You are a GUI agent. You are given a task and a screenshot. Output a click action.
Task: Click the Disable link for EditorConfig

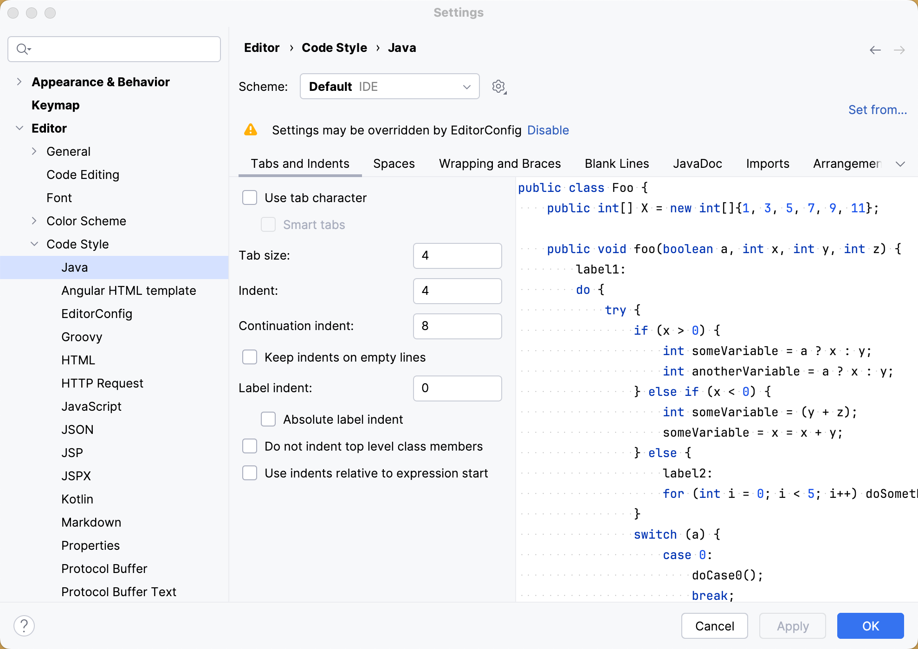[548, 130]
